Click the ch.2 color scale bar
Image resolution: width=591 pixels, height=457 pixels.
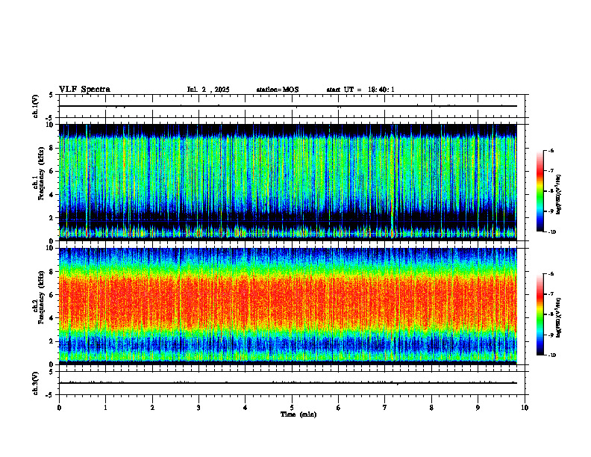click(540, 314)
